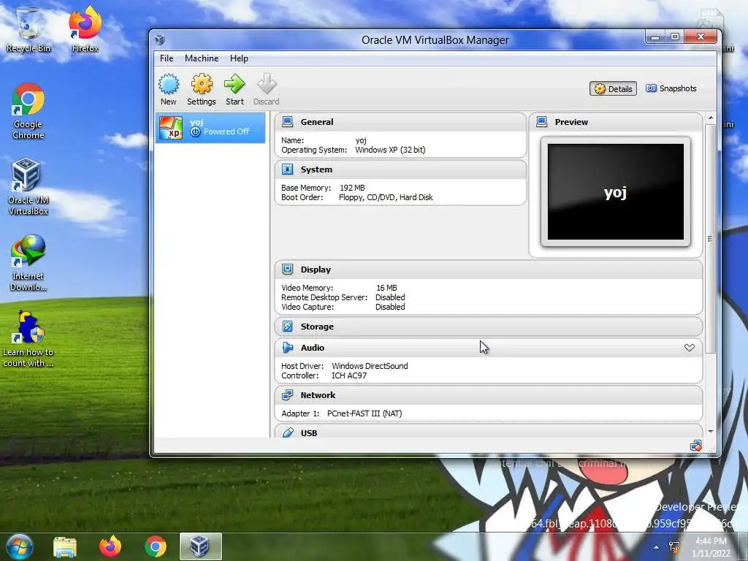Click the New virtual machine toolbar icon
The height and width of the screenshot is (561, 748).
click(x=169, y=85)
